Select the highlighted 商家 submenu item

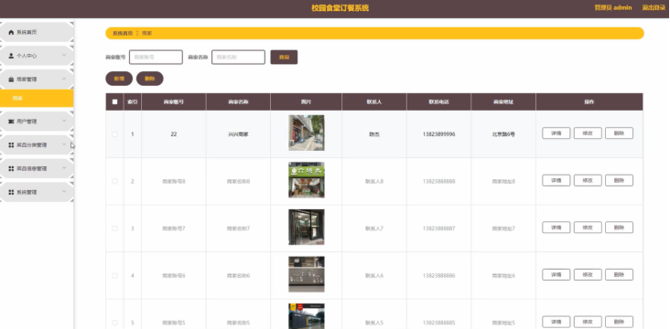[x=37, y=98]
